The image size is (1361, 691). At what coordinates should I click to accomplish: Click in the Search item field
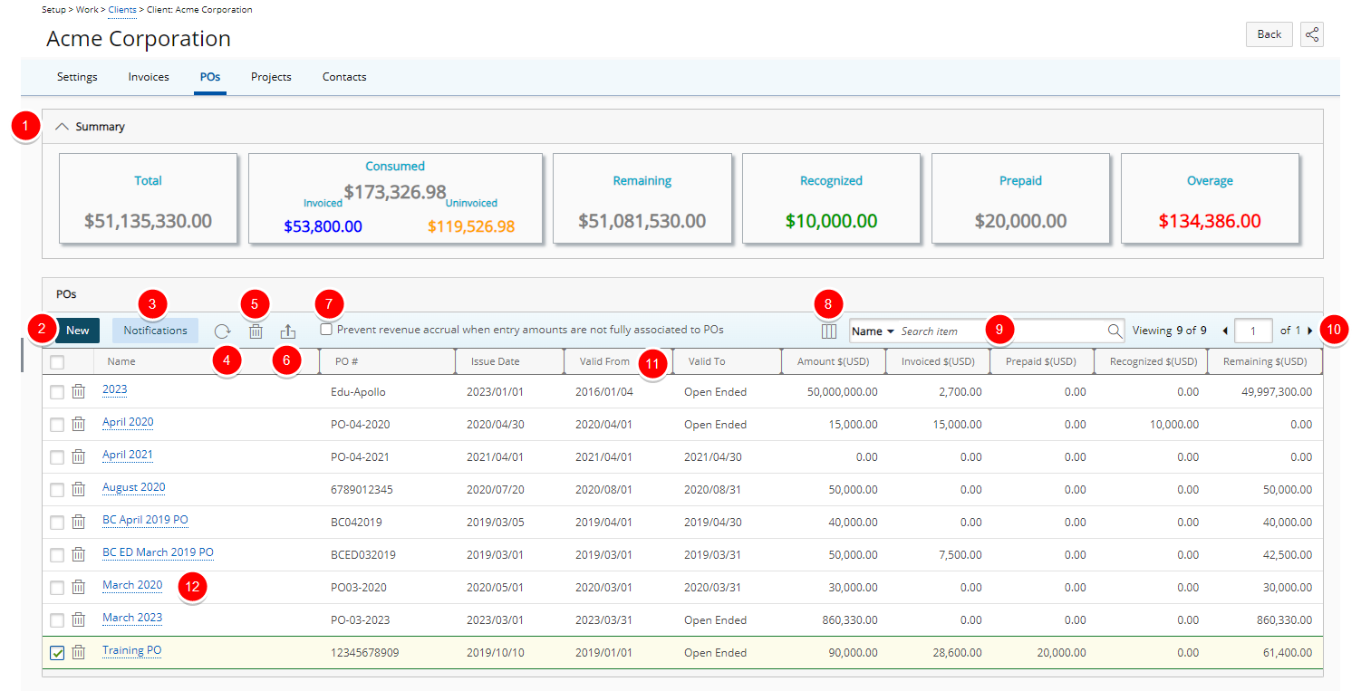(1001, 331)
